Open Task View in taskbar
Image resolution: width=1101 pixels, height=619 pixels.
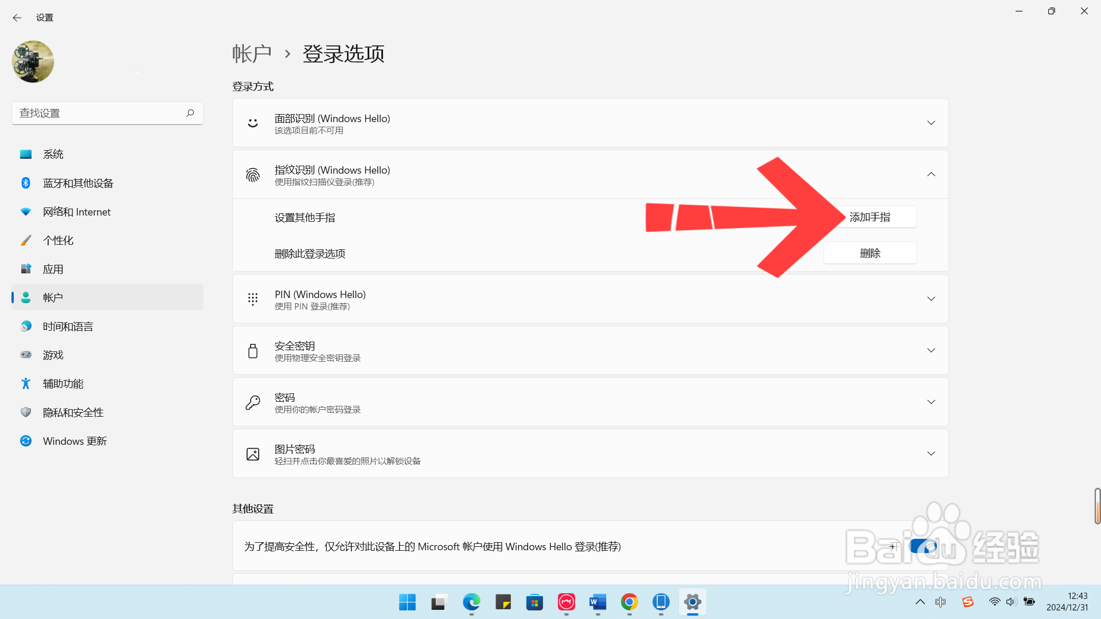pos(439,602)
